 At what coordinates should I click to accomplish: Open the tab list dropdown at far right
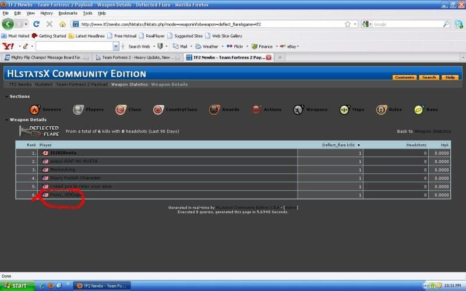[x=463, y=57]
